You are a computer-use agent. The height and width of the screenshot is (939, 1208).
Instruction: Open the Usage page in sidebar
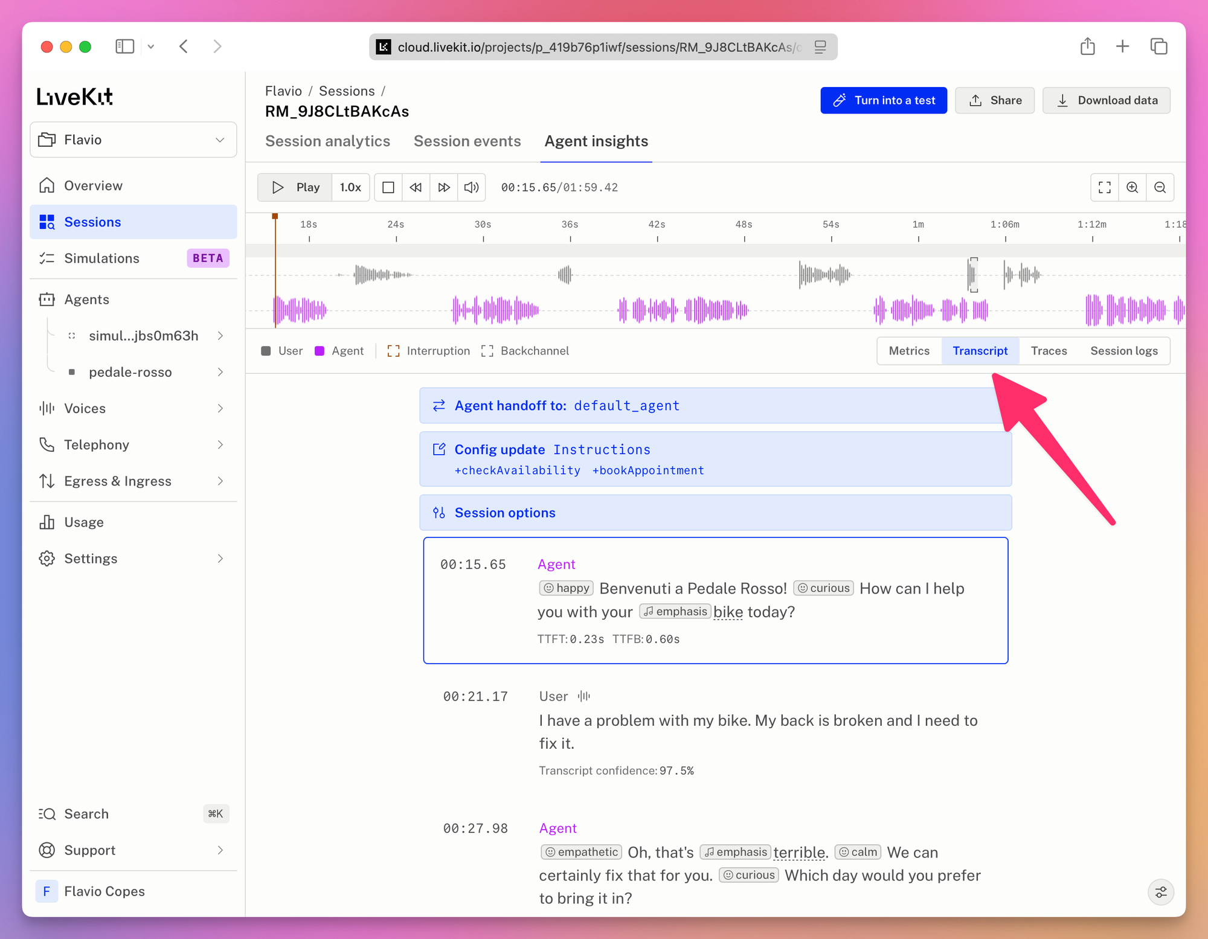(133, 522)
